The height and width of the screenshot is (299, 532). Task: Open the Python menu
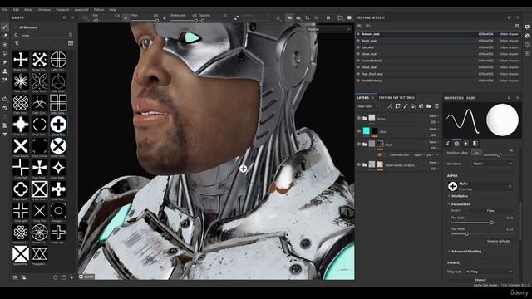coord(99,10)
